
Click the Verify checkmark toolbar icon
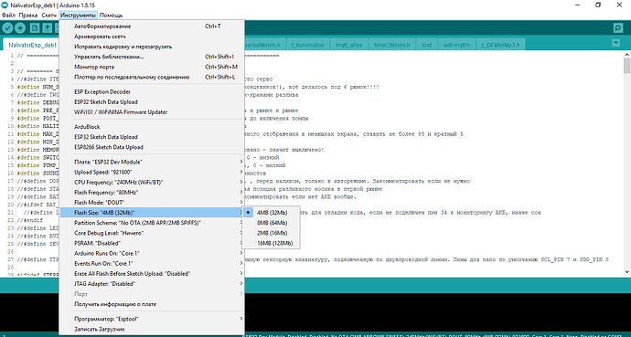[7, 28]
